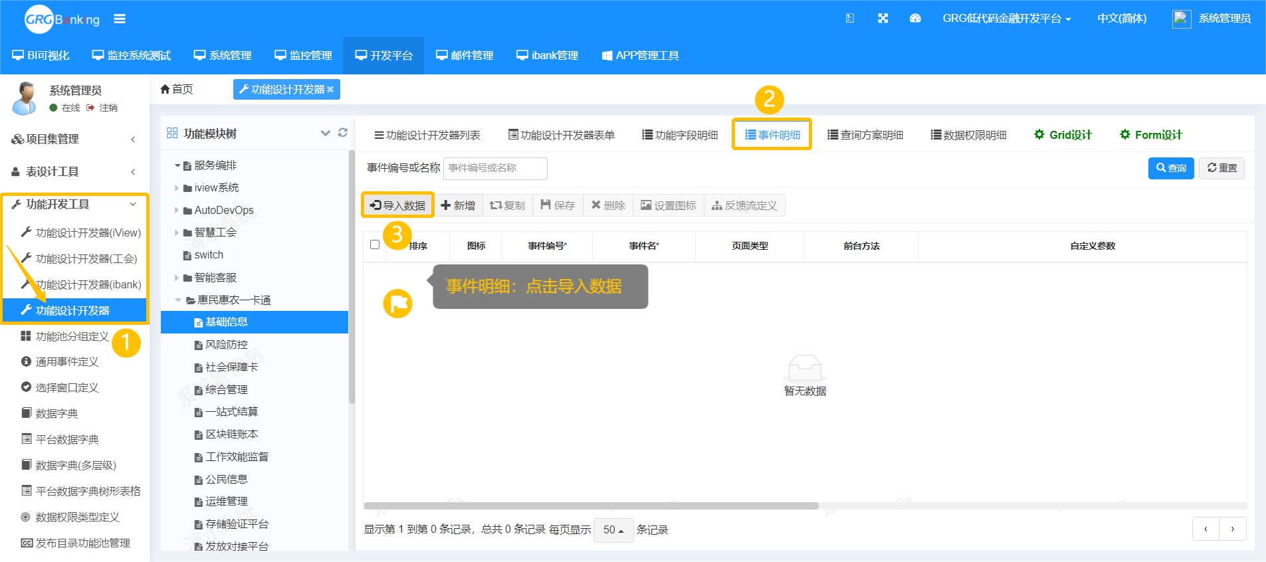Click the tree panel vertical scrollbar

pyautogui.click(x=352, y=277)
